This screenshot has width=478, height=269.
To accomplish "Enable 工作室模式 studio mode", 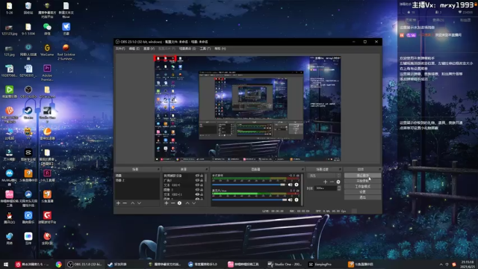I will tap(362, 187).
